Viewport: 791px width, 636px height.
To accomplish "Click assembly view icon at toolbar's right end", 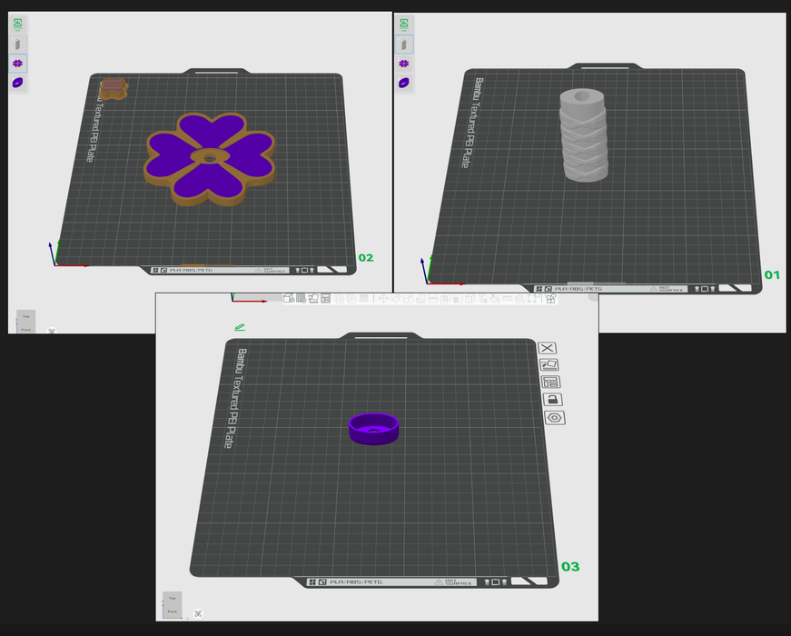I will [x=550, y=298].
